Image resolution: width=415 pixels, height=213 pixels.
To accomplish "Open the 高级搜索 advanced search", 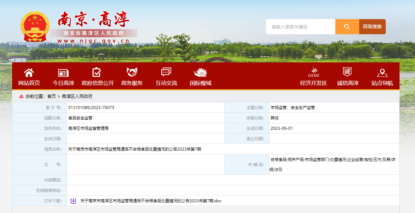I will pyautogui.click(x=372, y=27).
